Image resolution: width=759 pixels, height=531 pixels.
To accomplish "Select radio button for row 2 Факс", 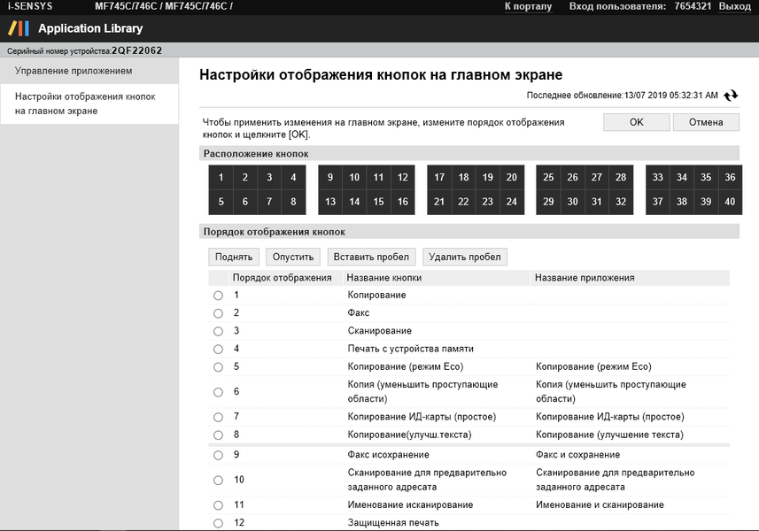I will pyautogui.click(x=218, y=313).
